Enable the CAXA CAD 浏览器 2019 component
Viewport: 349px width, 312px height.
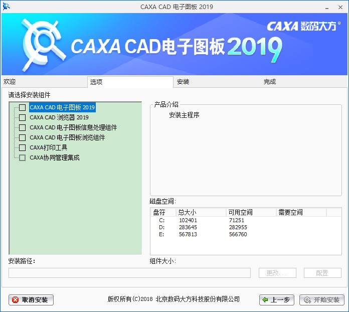tap(22, 117)
